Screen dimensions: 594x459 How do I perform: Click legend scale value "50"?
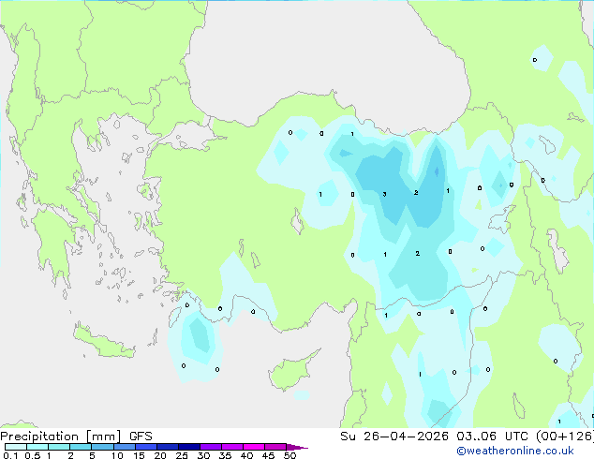[x=290, y=455]
